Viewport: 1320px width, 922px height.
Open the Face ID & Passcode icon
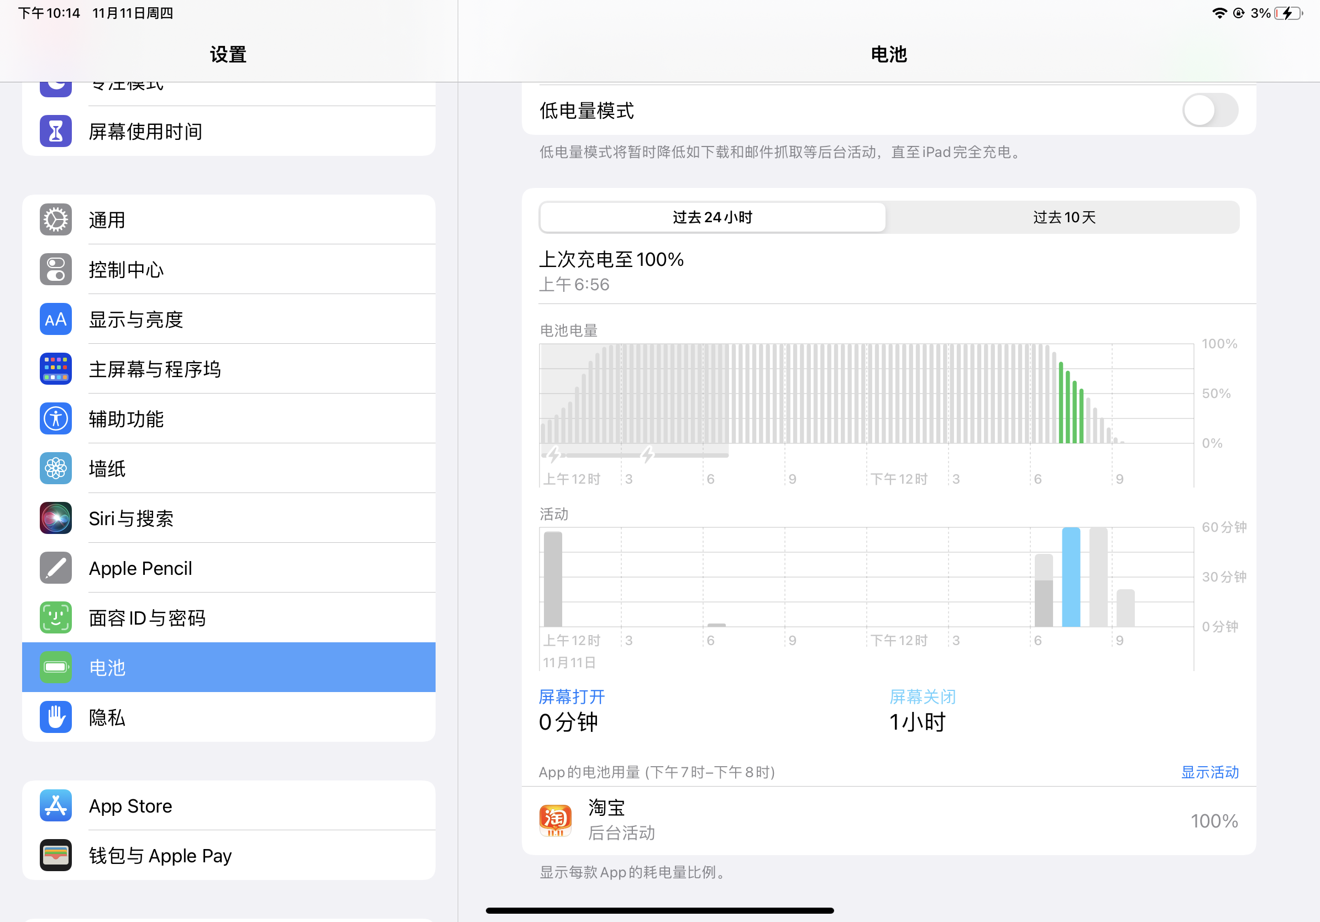pyautogui.click(x=56, y=617)
